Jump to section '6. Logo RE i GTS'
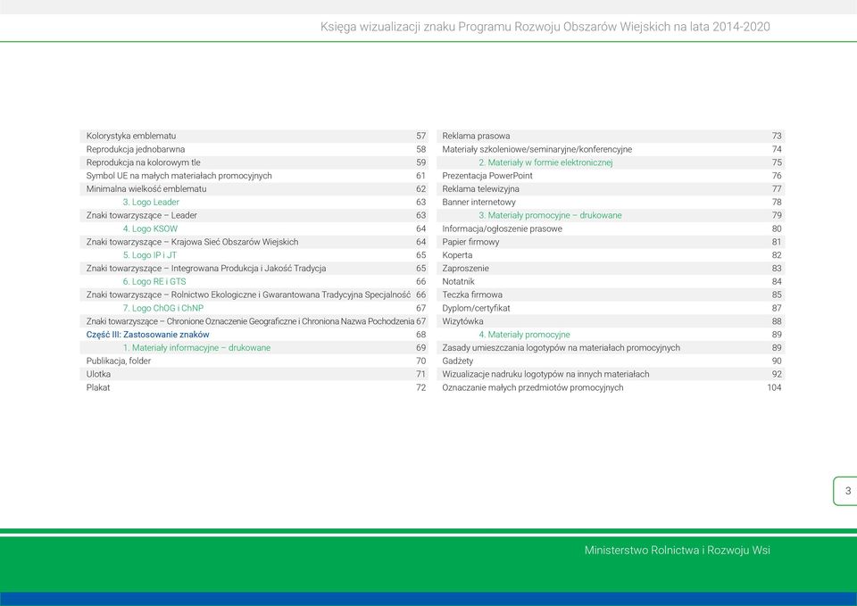The height and width of the screenshot is (606, 857). pyautogui.click(x=154, y=282)
